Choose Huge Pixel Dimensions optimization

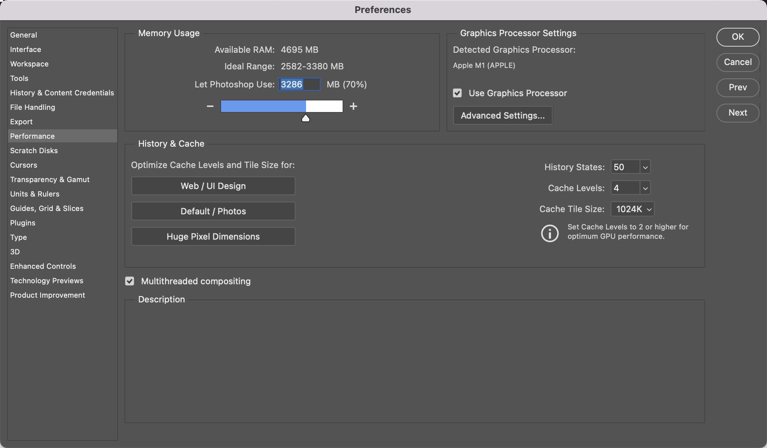[213, 237]
